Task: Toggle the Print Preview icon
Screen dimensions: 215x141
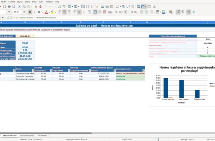Action: 14,6
